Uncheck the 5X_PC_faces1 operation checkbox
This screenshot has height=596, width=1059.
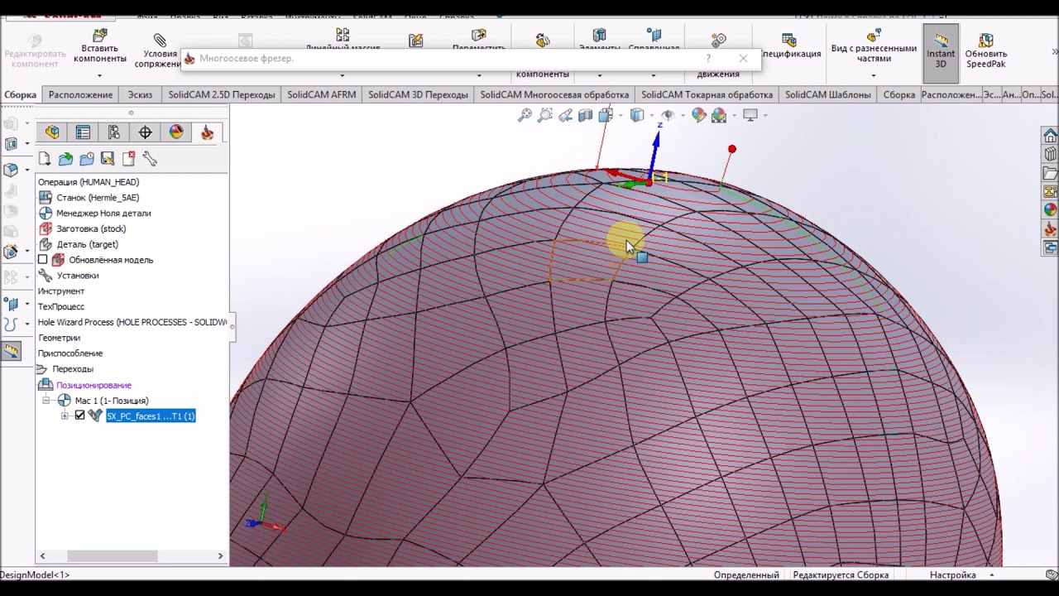[x=80, y=416]
